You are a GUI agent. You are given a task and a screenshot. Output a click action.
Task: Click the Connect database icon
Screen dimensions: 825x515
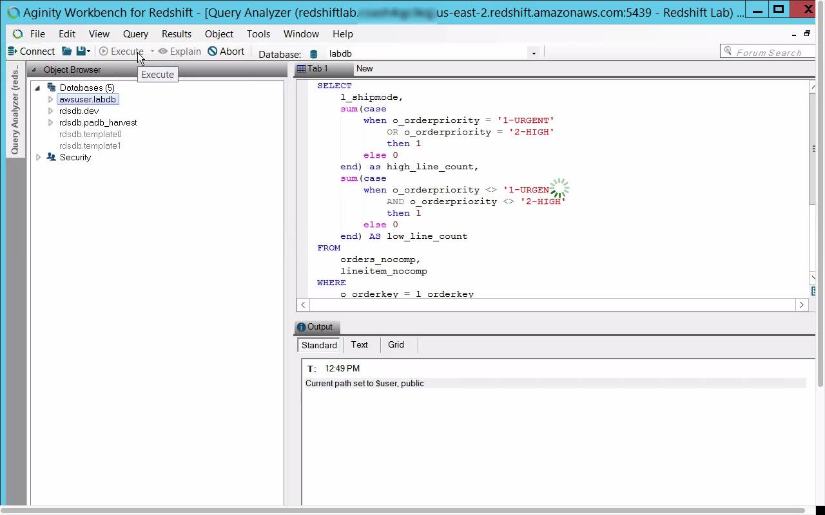pos(12,51)
